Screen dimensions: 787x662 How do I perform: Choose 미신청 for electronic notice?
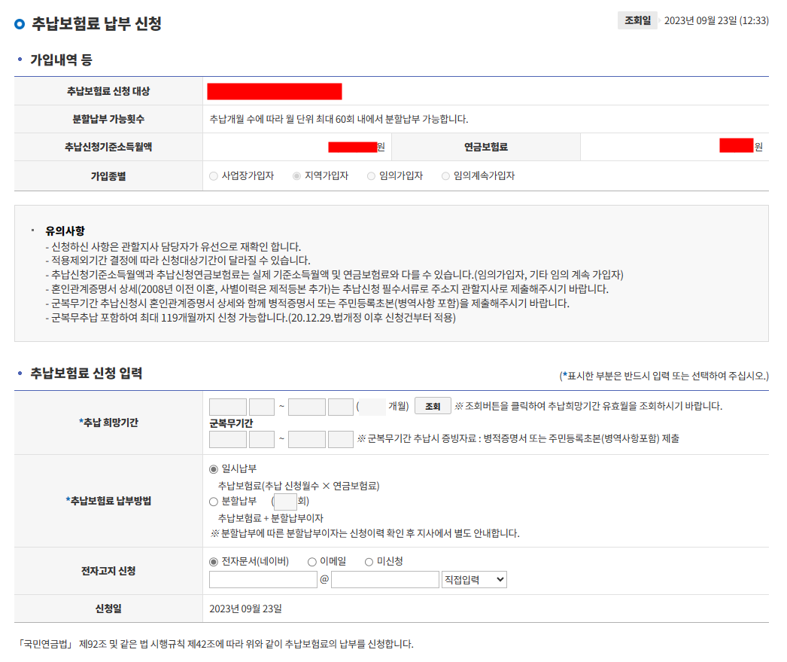point(368,560)
